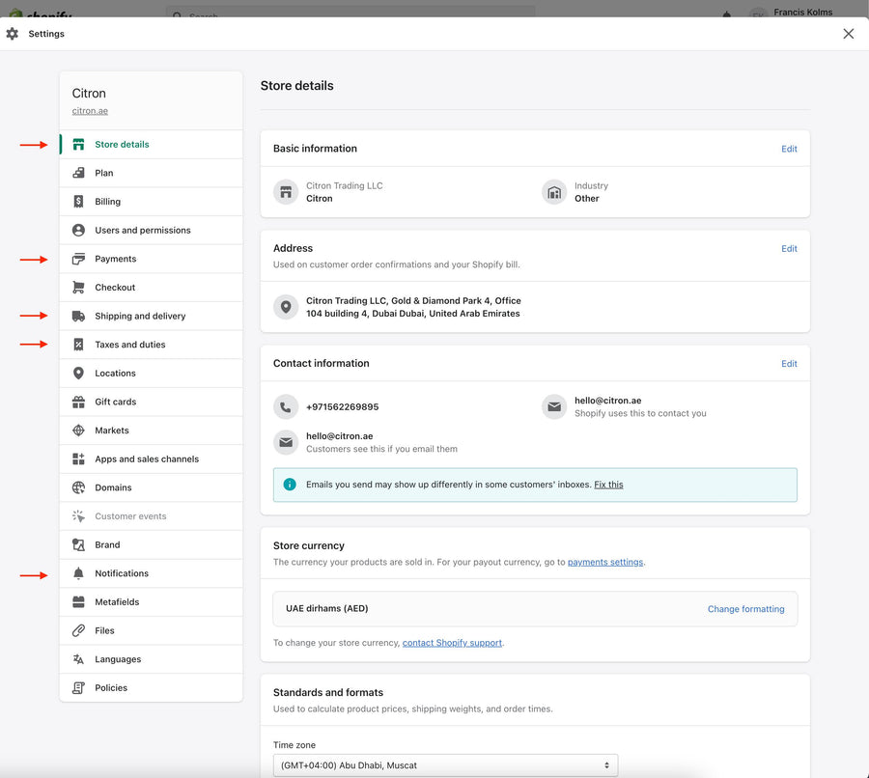Open Files settings
This screenshot has height=778, width=869.
pos(152,630)
